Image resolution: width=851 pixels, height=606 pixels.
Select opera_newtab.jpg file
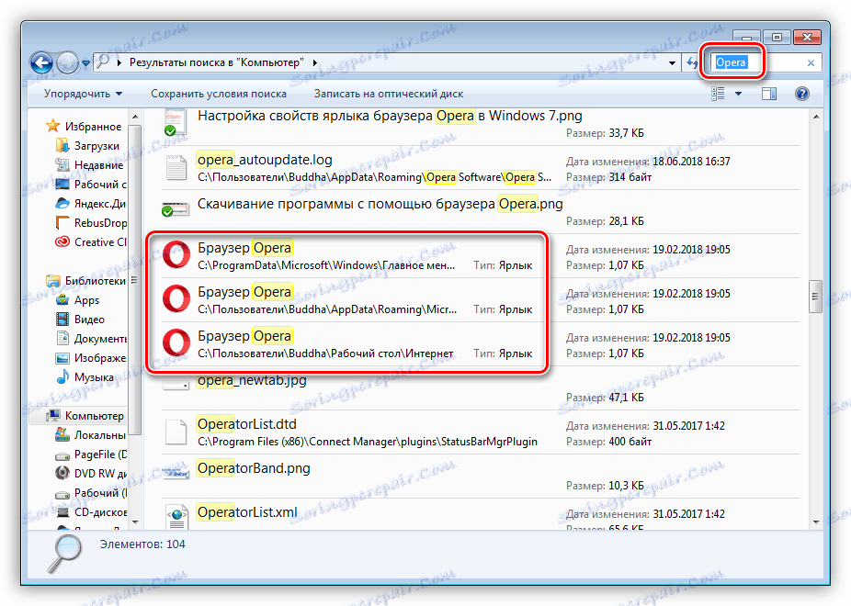(x=480, y=388)
